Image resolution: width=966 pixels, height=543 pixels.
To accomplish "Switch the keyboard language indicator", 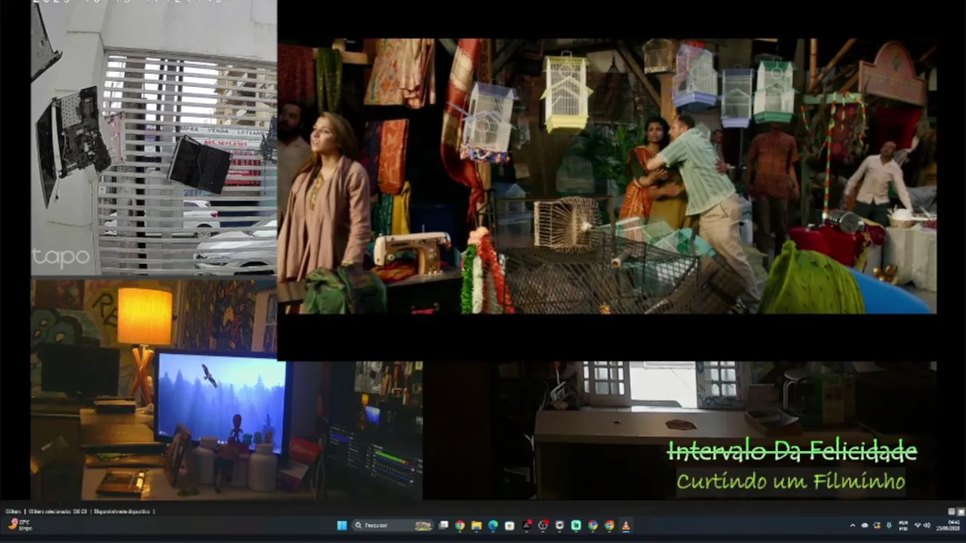I will click(x=903, y=526).
